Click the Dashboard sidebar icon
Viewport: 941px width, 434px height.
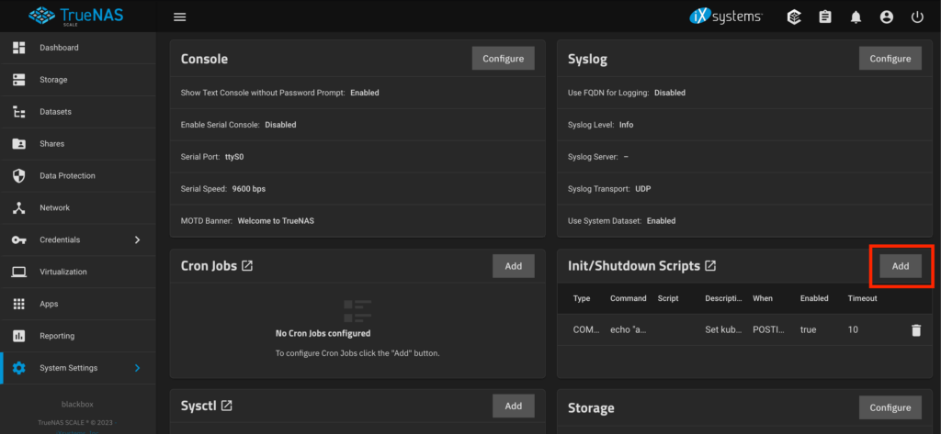click(x=19, y=48)
